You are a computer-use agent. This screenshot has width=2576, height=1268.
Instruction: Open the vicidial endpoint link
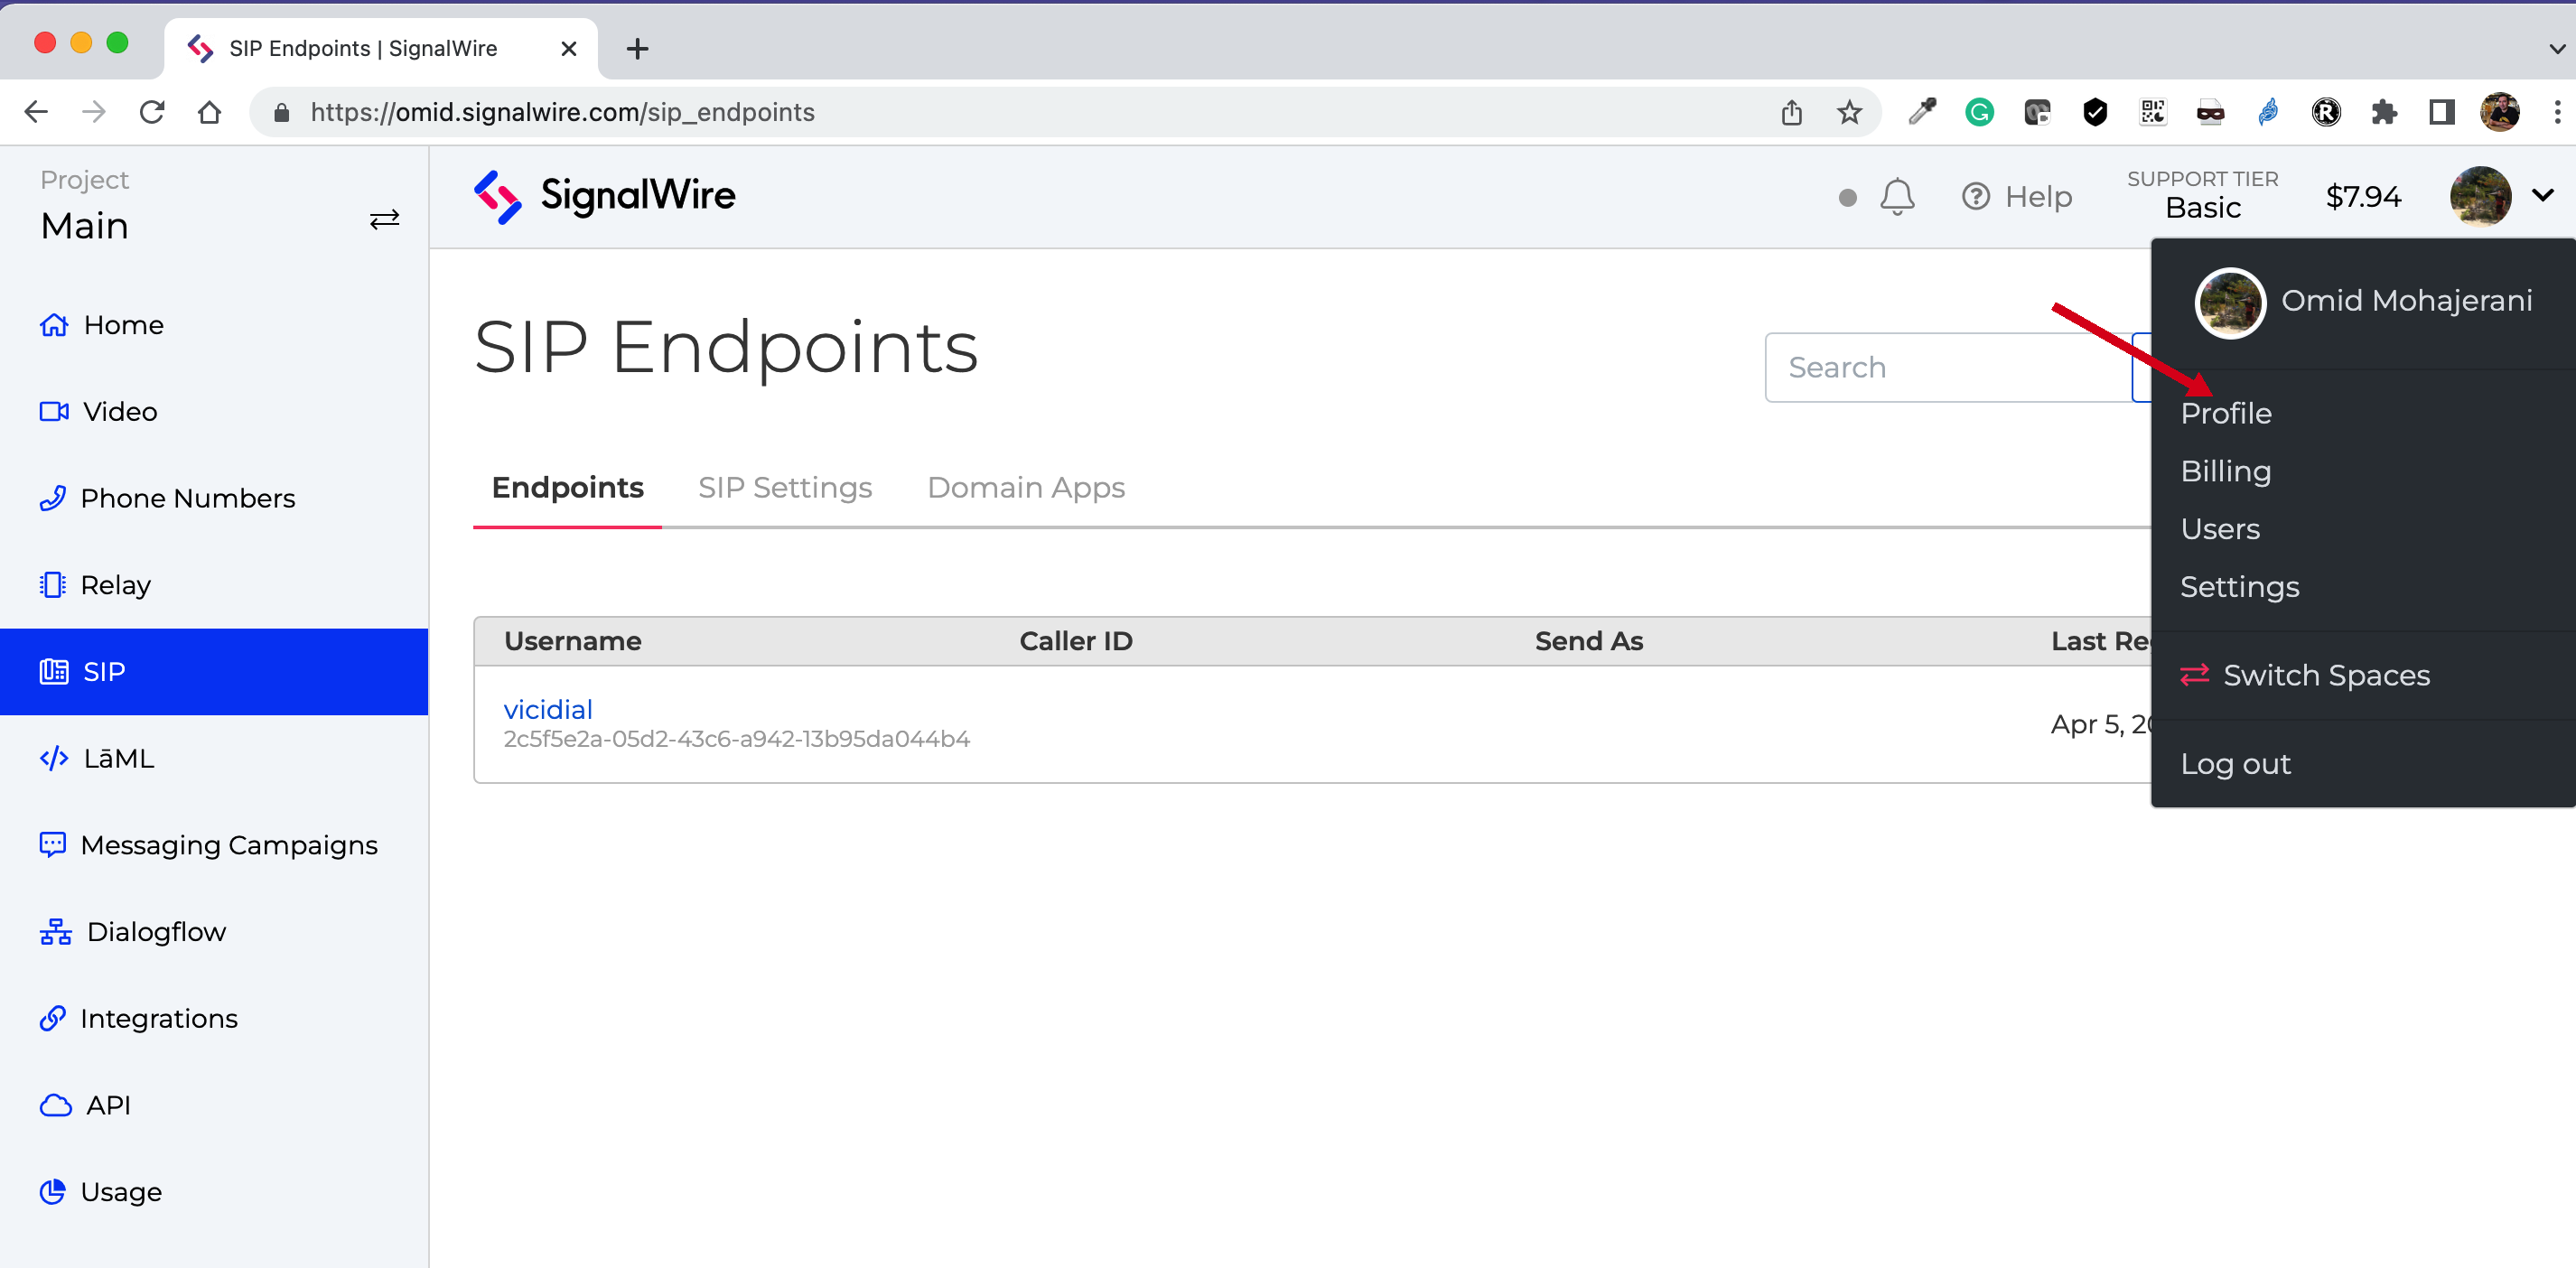(547, 709)
